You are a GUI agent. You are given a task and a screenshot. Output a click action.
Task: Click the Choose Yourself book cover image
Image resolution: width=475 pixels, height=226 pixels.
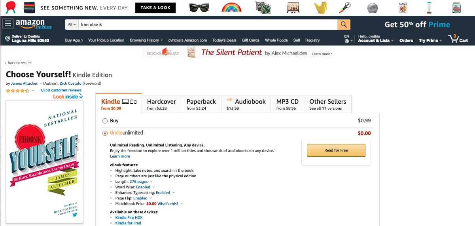click(x=44, y=161)
